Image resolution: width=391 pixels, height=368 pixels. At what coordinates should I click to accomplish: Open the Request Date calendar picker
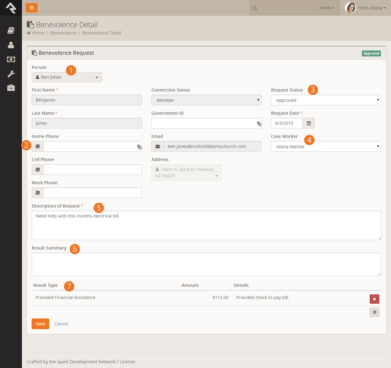309,123
